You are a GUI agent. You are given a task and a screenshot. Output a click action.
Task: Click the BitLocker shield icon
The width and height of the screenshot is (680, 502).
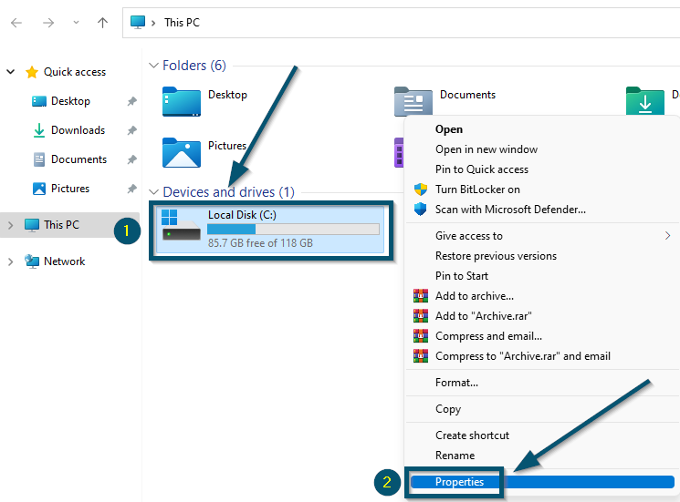[x=420, y=190]
